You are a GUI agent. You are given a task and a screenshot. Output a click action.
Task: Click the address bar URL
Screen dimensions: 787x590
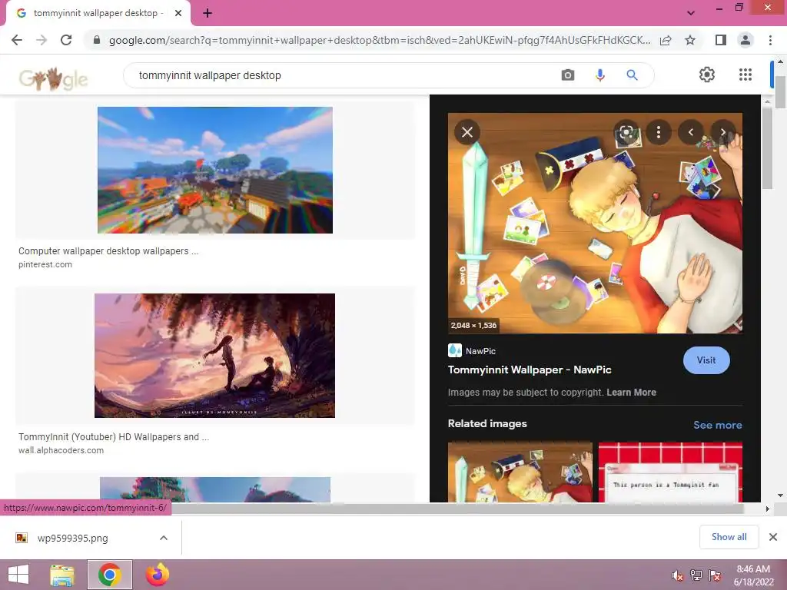(x=380, y=40)
